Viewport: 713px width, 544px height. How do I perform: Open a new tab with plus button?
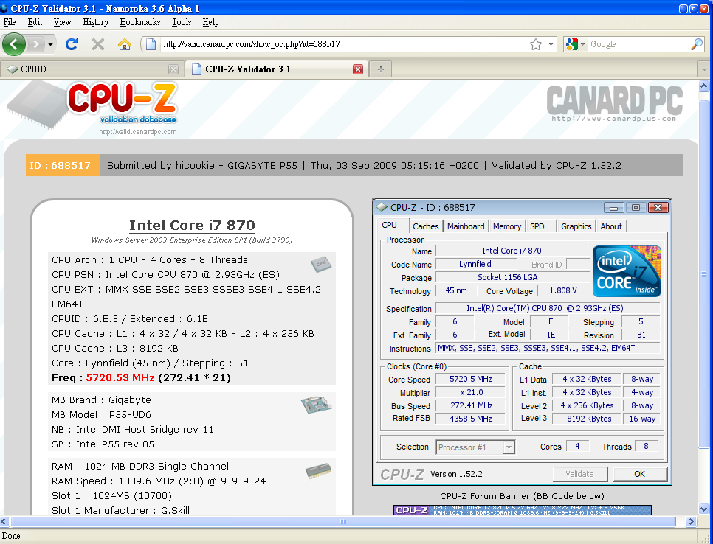pyautogui.click(x=381, y=69)
